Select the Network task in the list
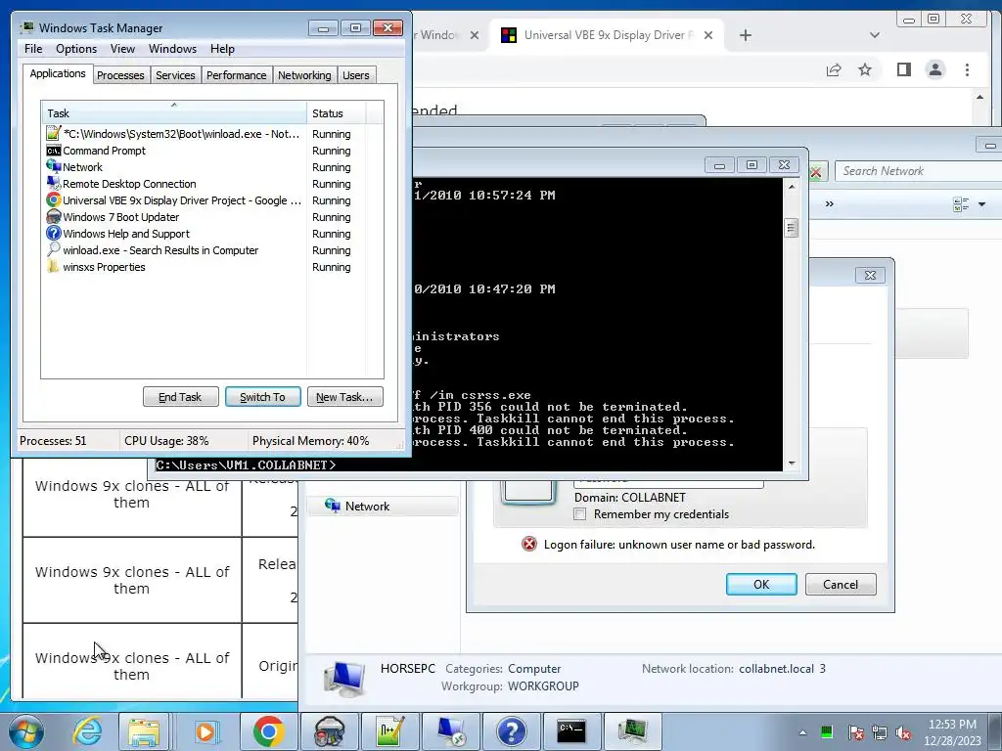The image size is (1002, 751). pyautogui.click(x=205, y=167)
